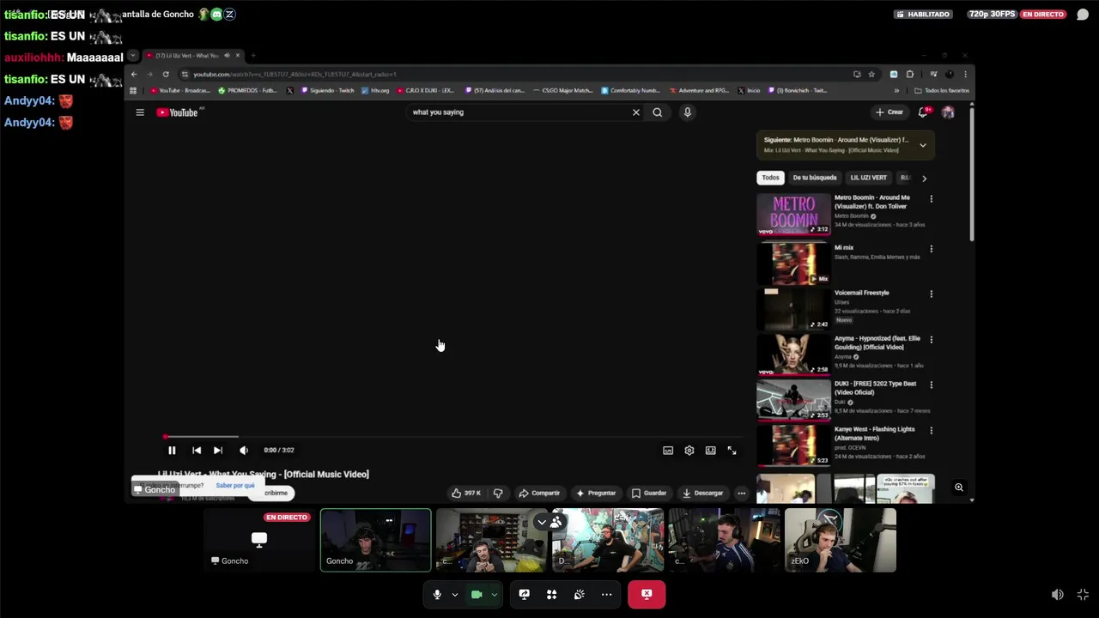
Task: Select the Todos filter chip
Action: pos(771,178)
